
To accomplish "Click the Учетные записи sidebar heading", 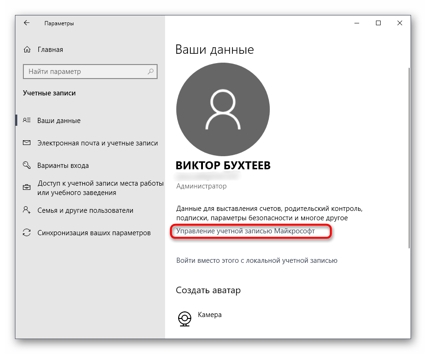I will click(49, 93).
